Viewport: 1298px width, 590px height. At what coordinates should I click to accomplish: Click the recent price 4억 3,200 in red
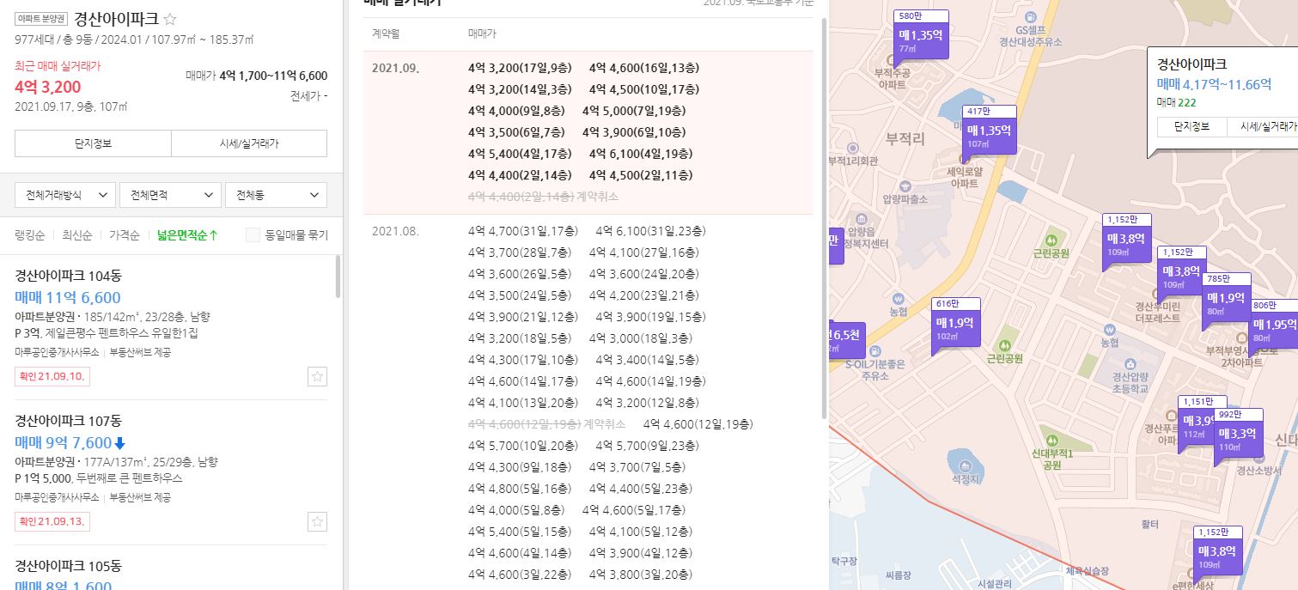48,87
